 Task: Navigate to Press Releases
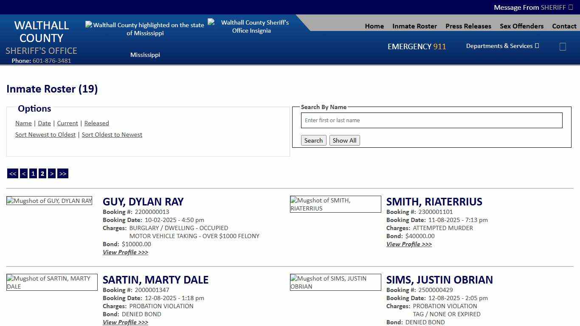click(x=468, y=26)
